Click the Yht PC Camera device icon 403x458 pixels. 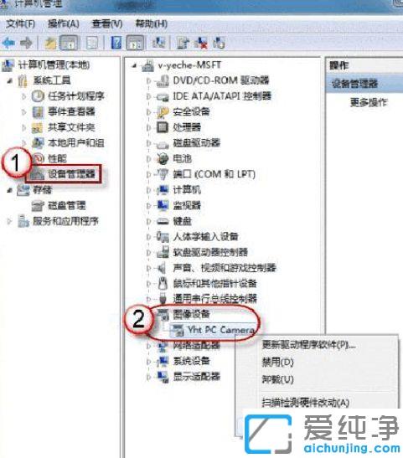pos(177,330)
